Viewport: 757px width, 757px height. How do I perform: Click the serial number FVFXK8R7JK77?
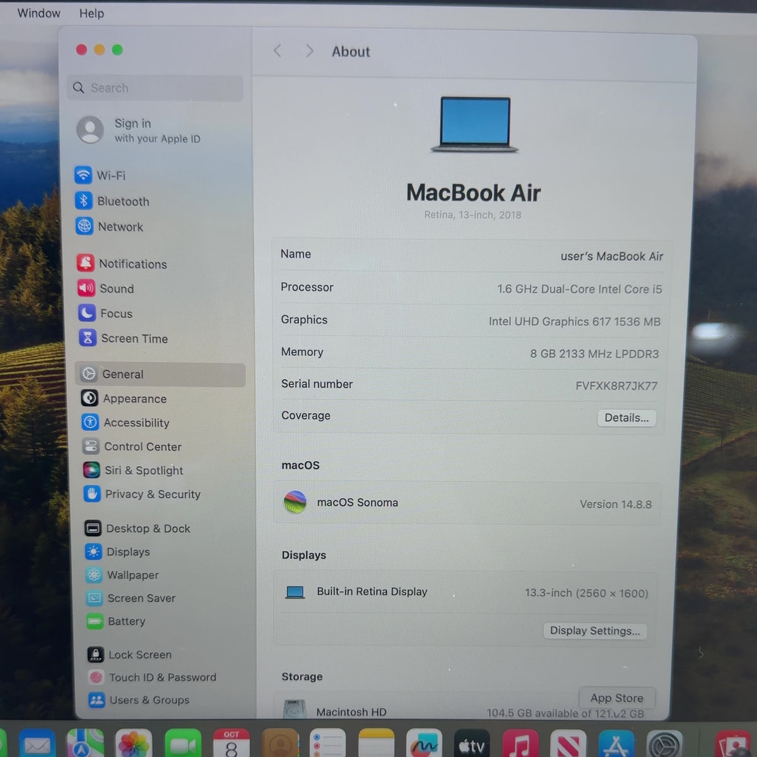[x=616, y=385]
